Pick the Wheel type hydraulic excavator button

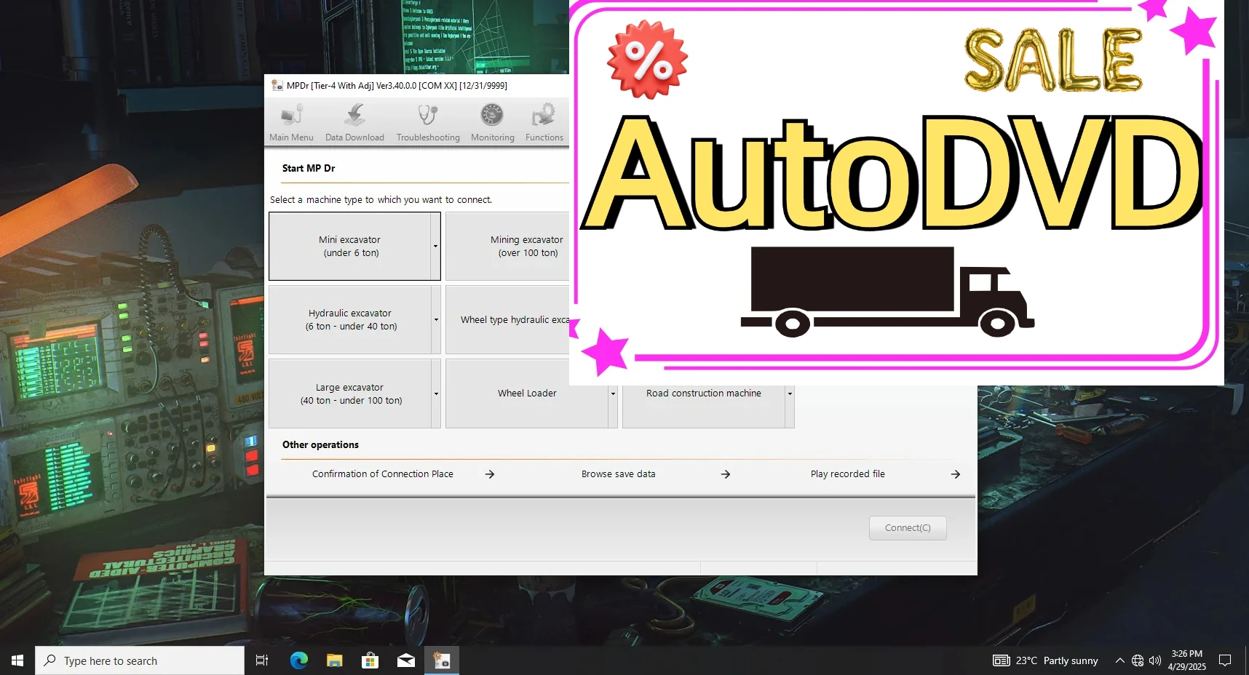click(508, 319)
